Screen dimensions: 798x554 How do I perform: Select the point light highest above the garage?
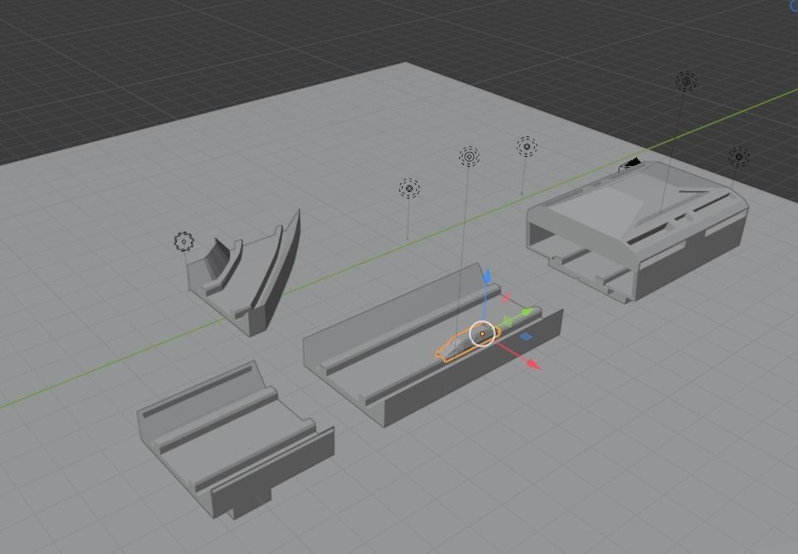tap(686, 81)
